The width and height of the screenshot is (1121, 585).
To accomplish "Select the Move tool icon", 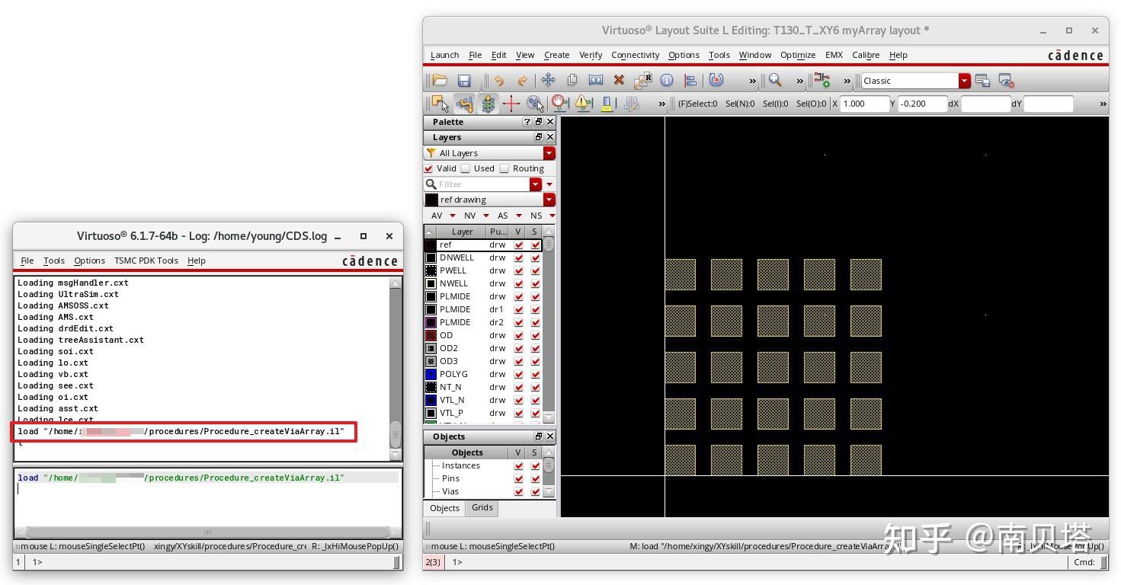I will point(548,80).
